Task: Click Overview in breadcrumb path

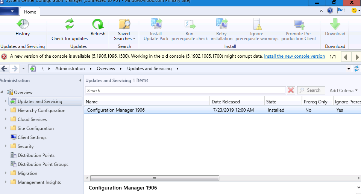Action: (106, 69)
